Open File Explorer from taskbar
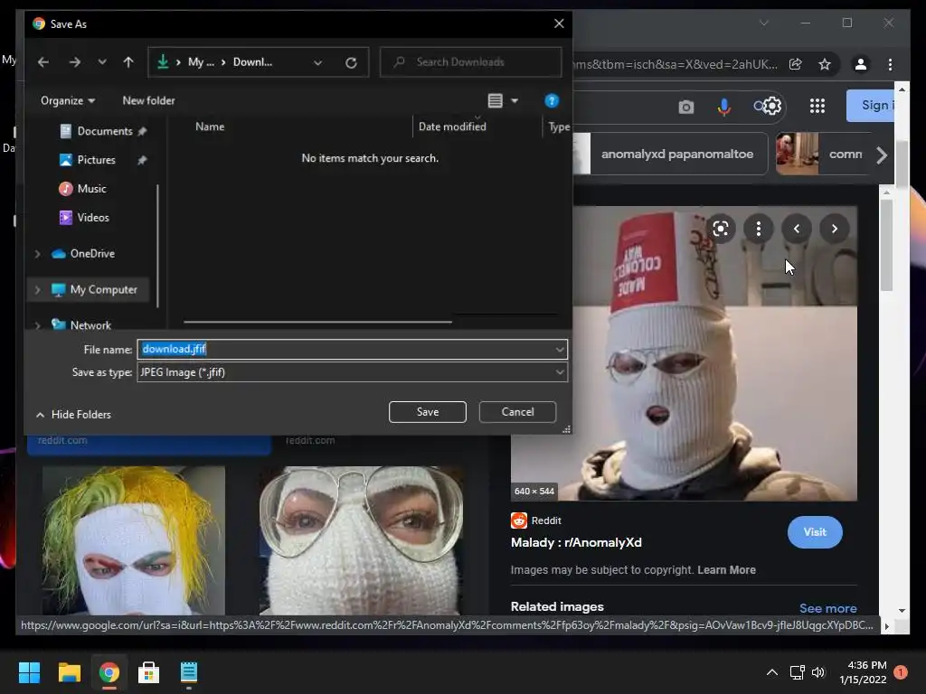 (69, 672)
